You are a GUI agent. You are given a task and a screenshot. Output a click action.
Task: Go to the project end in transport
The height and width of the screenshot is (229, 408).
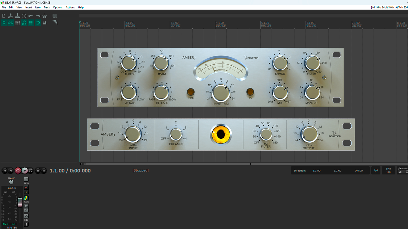pos(11,171)
